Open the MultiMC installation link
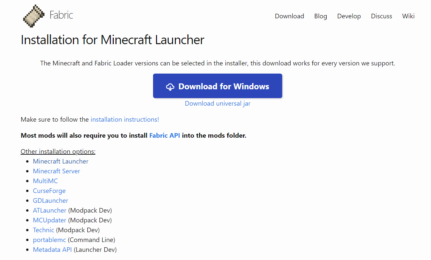431x260 pixels. [x=45, y=181]
